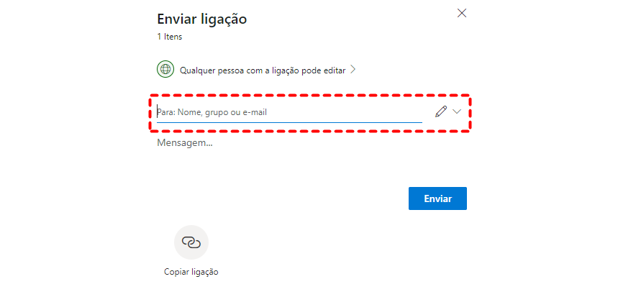Close the Enviar ligação dialog

462,13
